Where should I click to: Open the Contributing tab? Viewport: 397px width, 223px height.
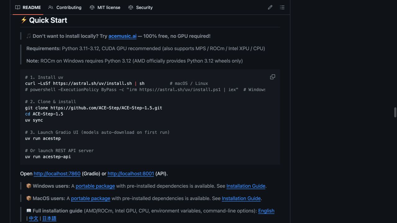65,7
